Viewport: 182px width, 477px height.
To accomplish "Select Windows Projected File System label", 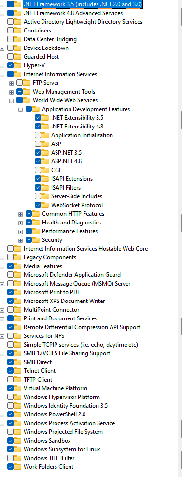I will coord(63,431).
